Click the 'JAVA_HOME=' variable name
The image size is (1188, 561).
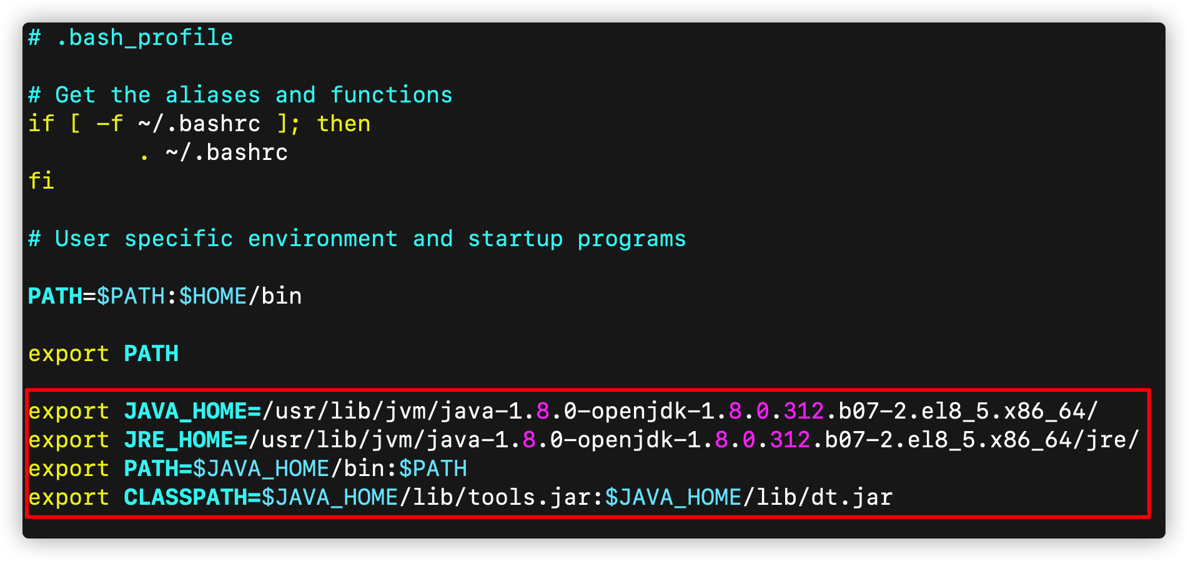pos(192,411)
